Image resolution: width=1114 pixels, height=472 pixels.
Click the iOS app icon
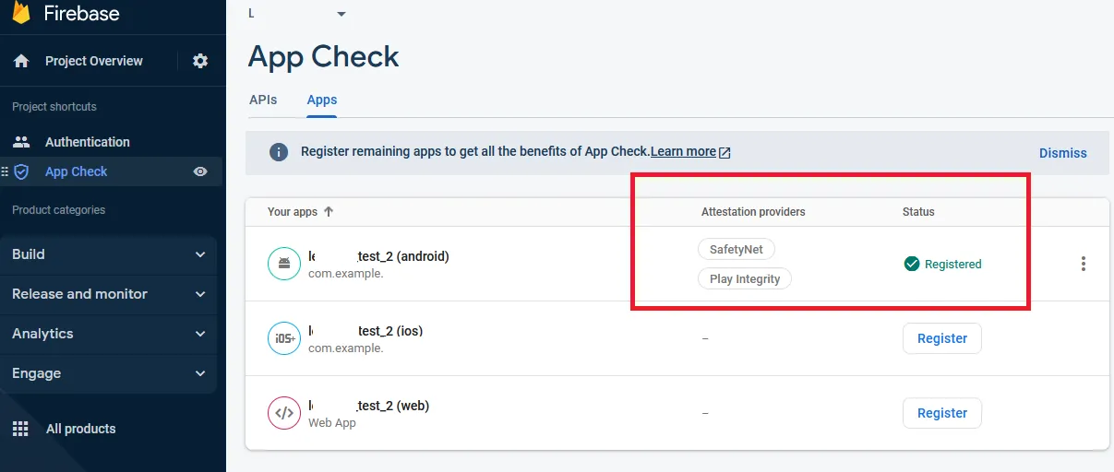[x=284, y=338]
